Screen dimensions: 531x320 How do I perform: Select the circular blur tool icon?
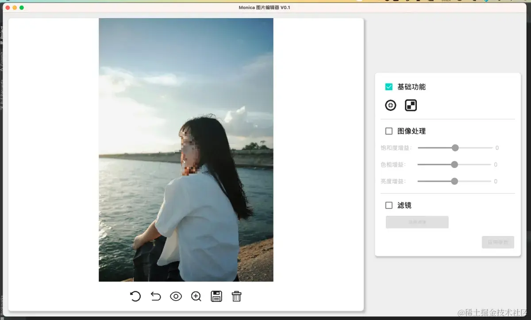tap(391, 105)
